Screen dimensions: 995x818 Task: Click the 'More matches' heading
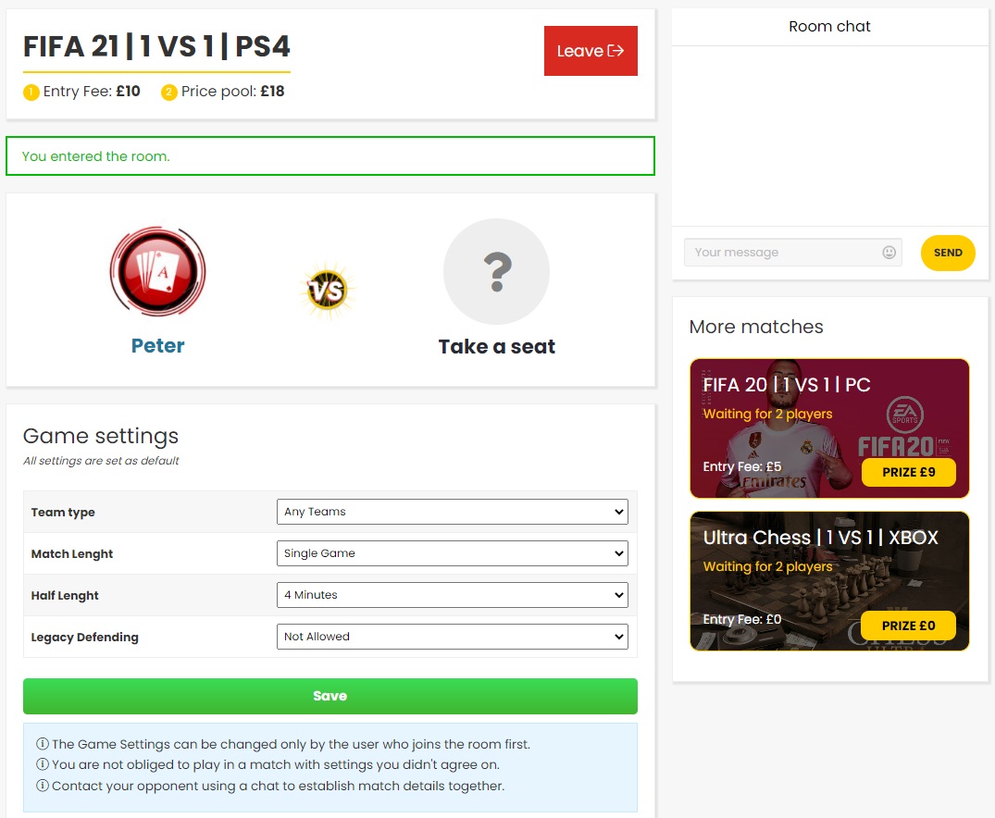pyautogui.click(x=756, y=327)
